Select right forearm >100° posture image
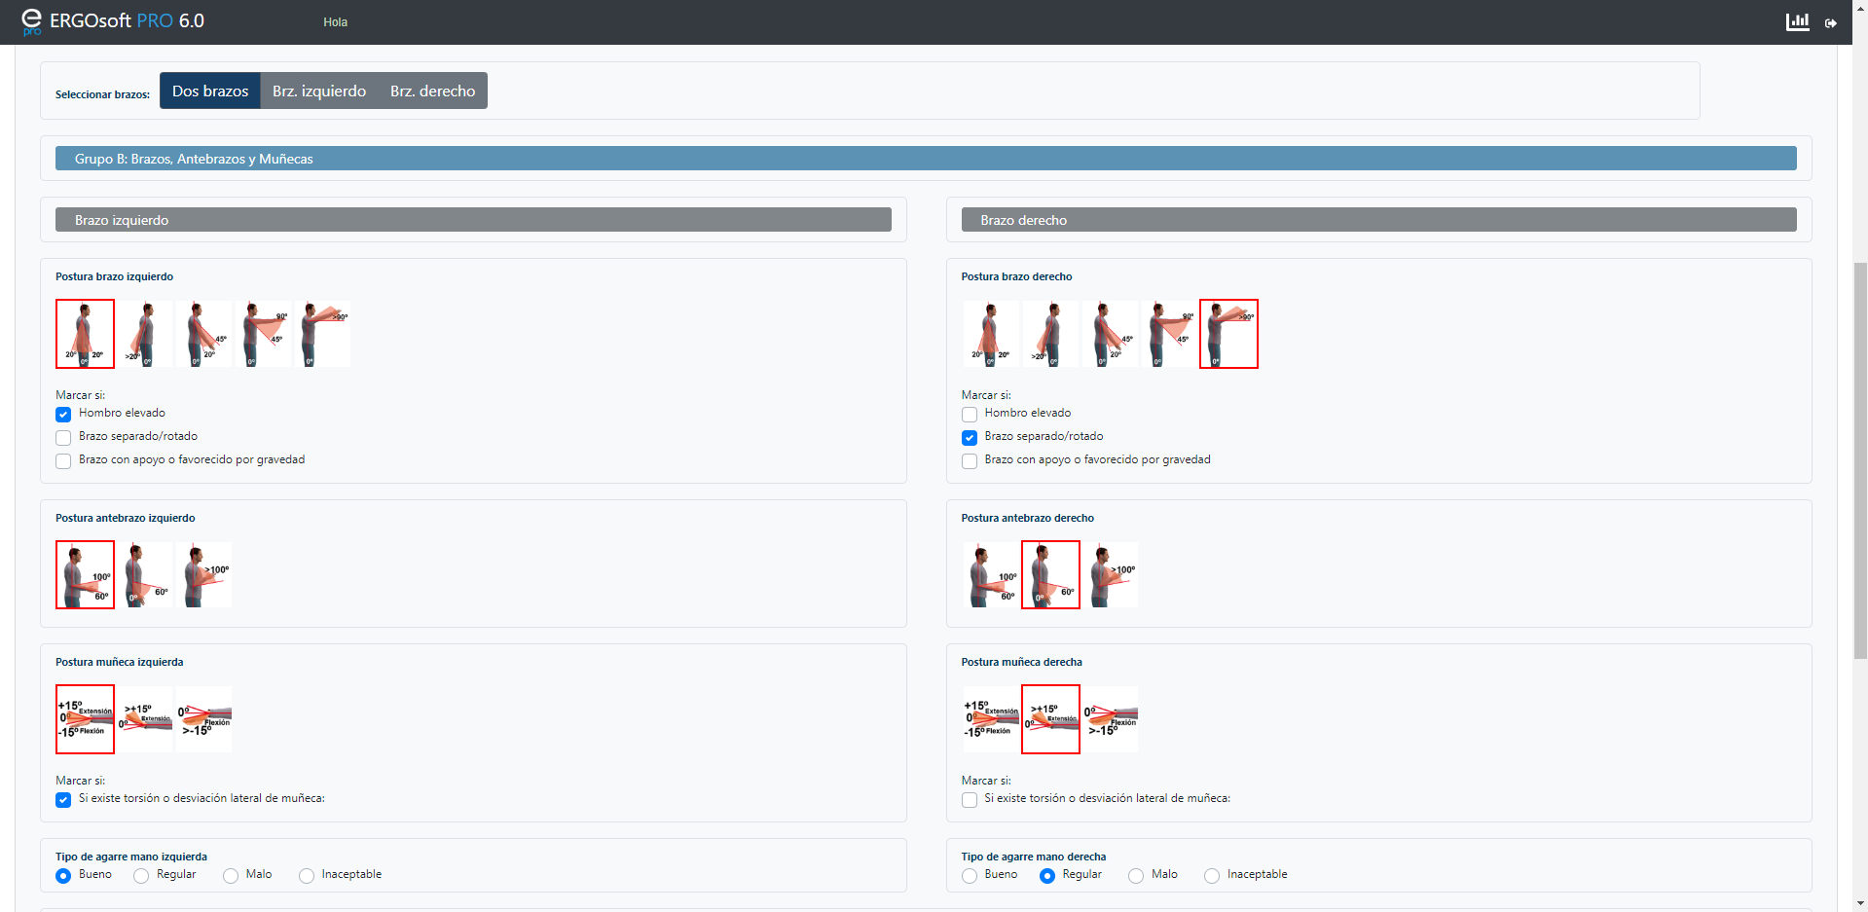This screenshot has height=912, width=1868. [x=1110, y=575]
